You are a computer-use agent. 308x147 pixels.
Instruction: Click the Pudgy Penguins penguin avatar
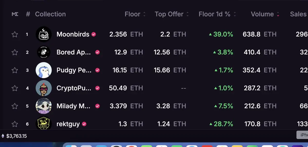(x=44, y=70)
